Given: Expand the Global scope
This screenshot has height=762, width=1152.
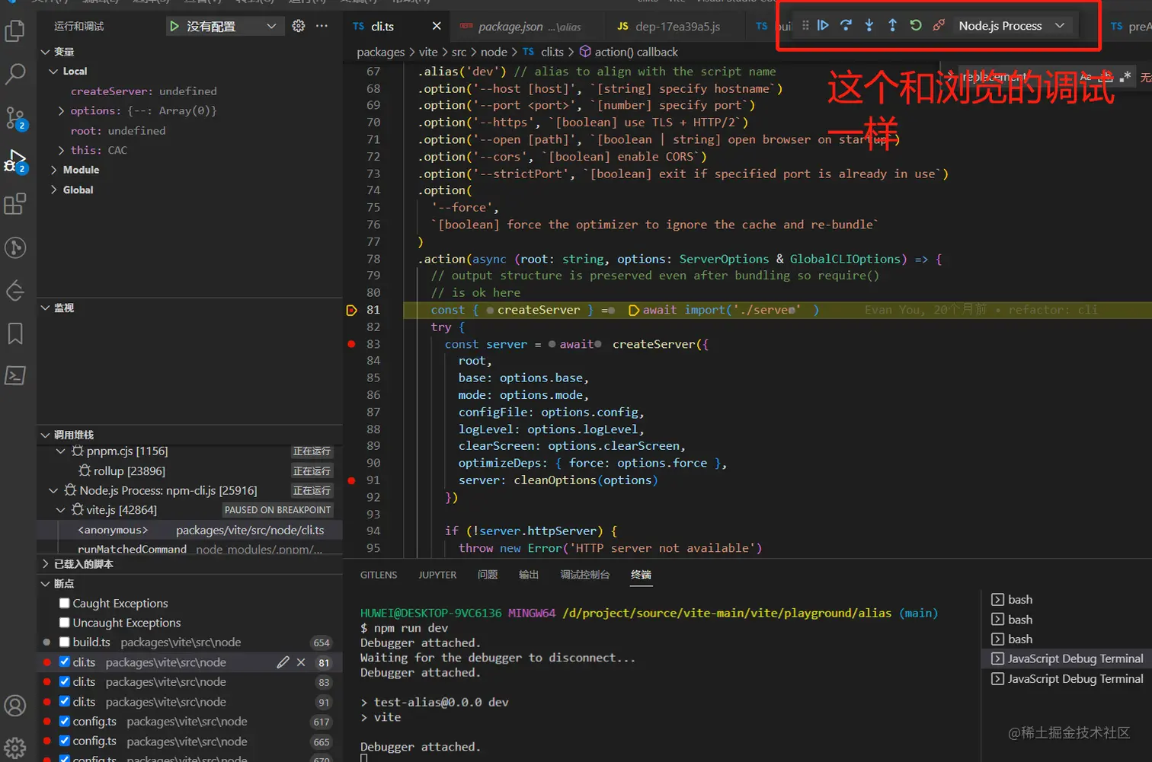Looking at the screenshot, I should pos(54,190).
